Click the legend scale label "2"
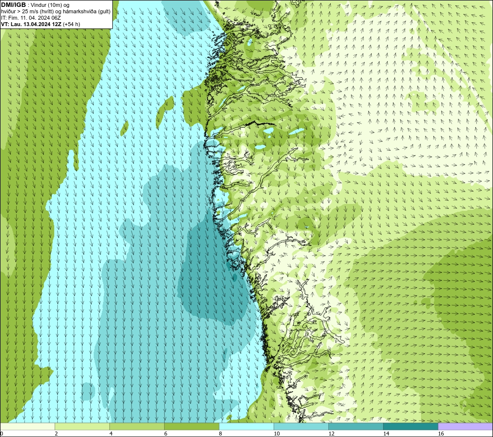493x437 pixels. (56, 434)
